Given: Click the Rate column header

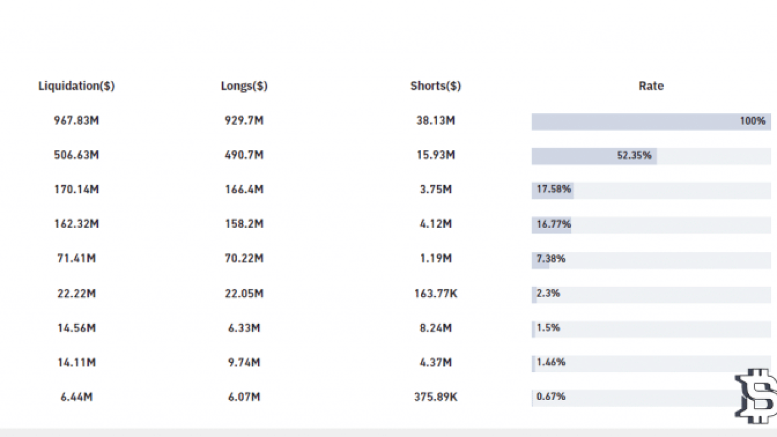Looking at the screenshot, I should coord(651,86).
